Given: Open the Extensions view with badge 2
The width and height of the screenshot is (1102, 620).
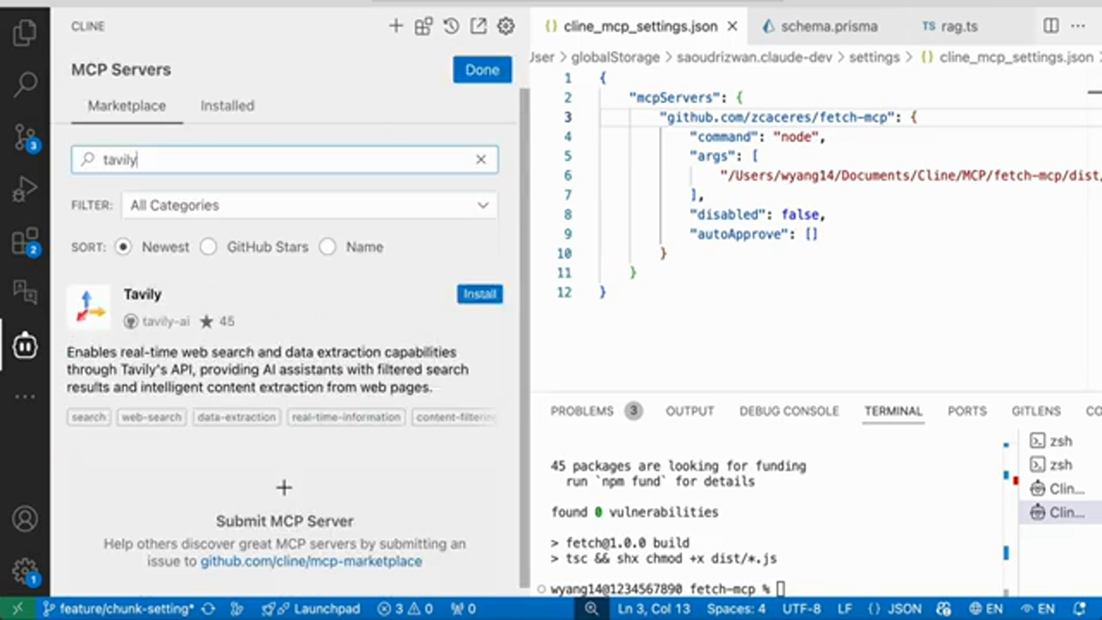Looking at the screenshot, I should [x=25, y=241].
